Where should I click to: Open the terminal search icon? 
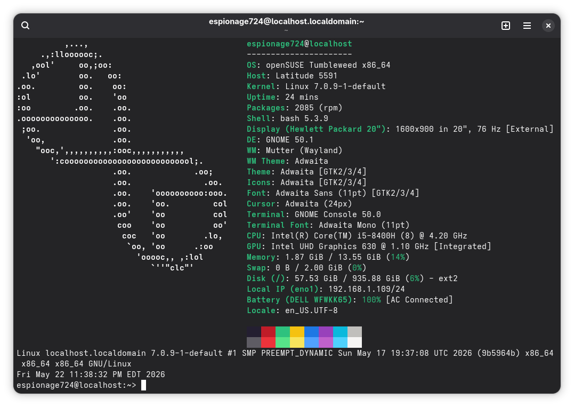pos(25,25)
